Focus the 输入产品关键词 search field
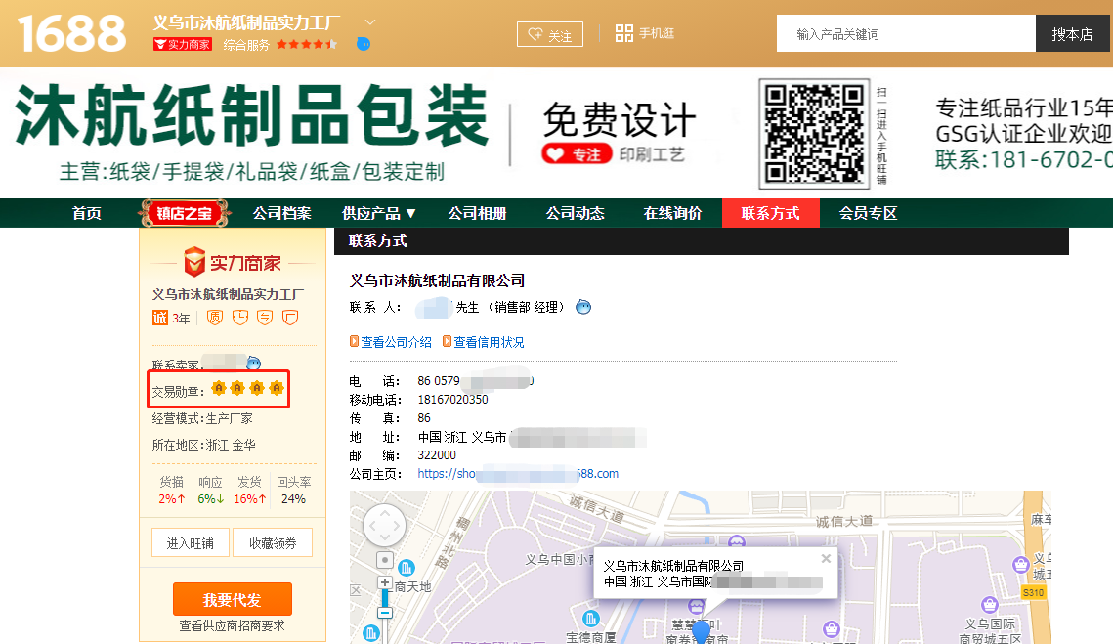1113x644 pixels. (x=906, y=33)
